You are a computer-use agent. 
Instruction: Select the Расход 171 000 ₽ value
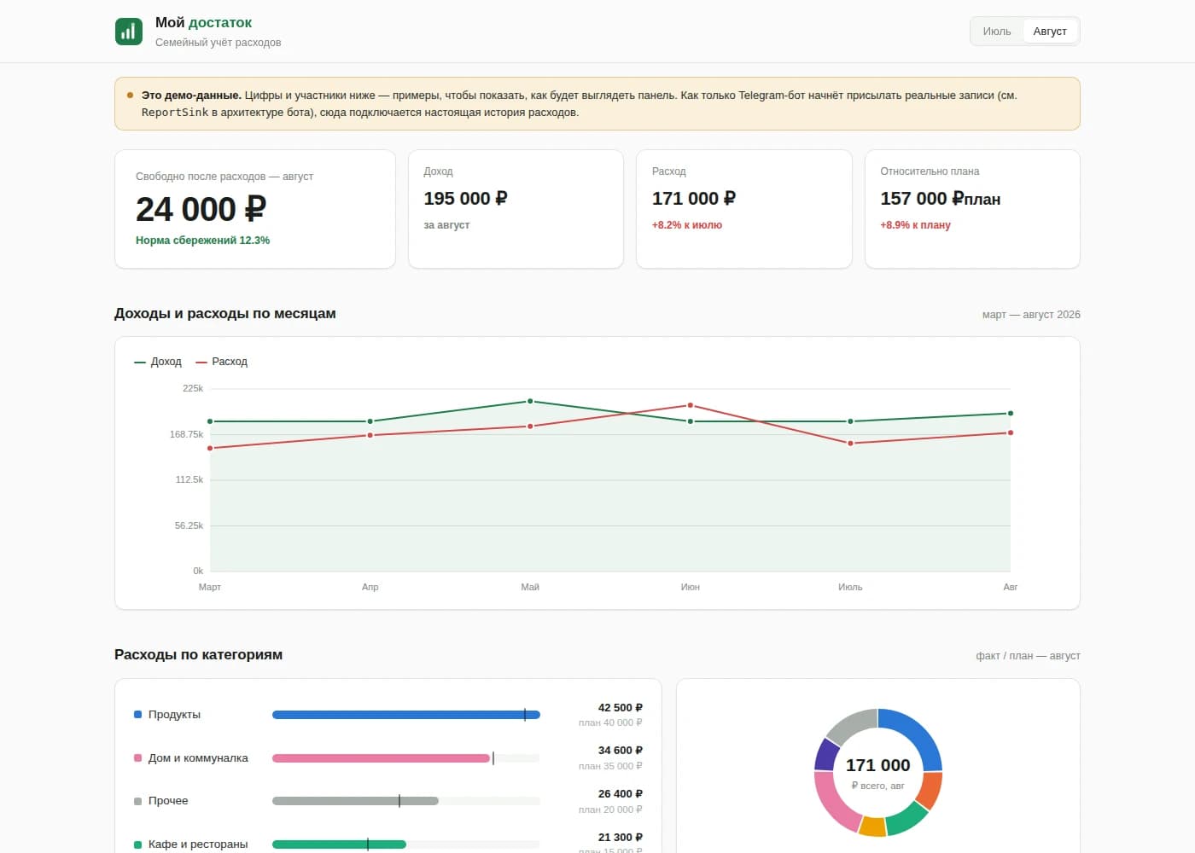pyautogui.click(x=694, y=199)
